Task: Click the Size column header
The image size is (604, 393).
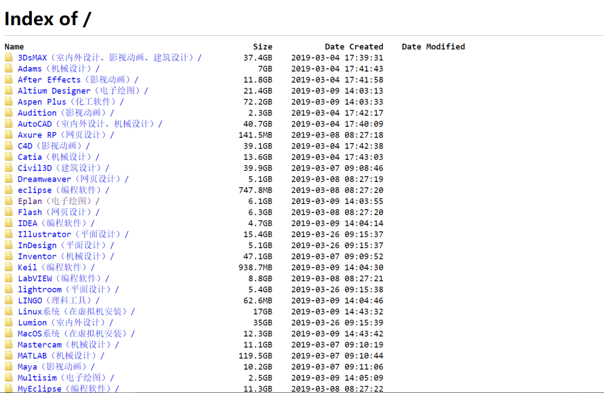Action: click(262, 46)
